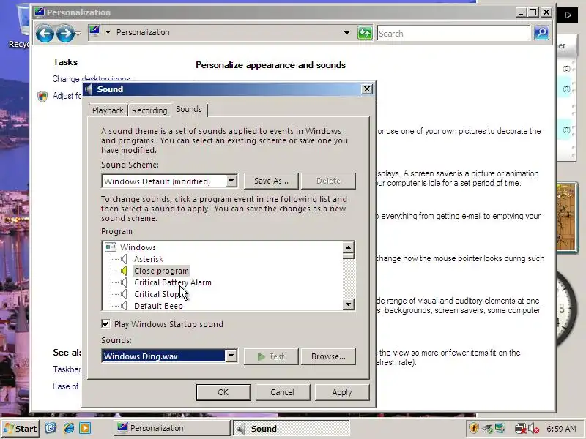Focus the Search box in Personalization
Image resolution: width=586 pixels, height=439 pixels.
[x=453, y=33]
